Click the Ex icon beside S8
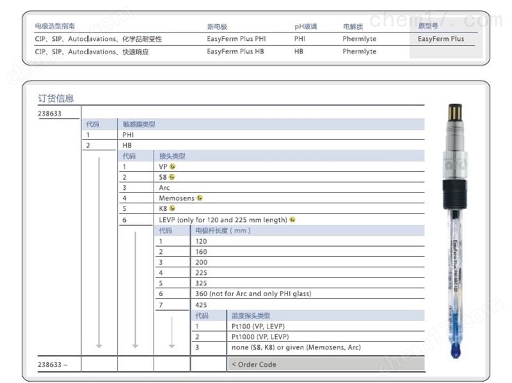The image size is (512, 383). 172,177
